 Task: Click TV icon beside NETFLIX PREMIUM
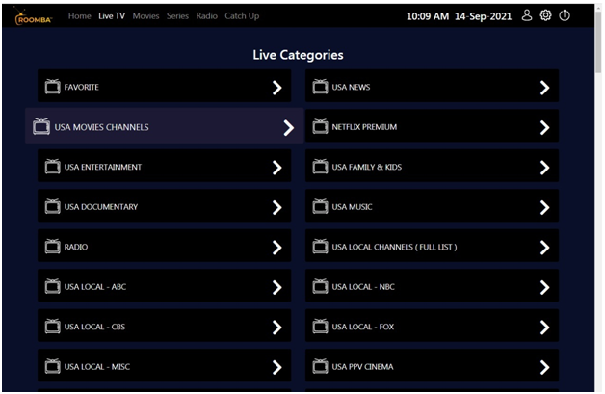point(320,127)
